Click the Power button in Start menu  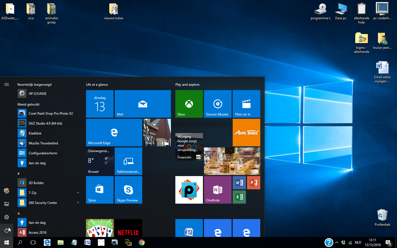coord(7,230)
